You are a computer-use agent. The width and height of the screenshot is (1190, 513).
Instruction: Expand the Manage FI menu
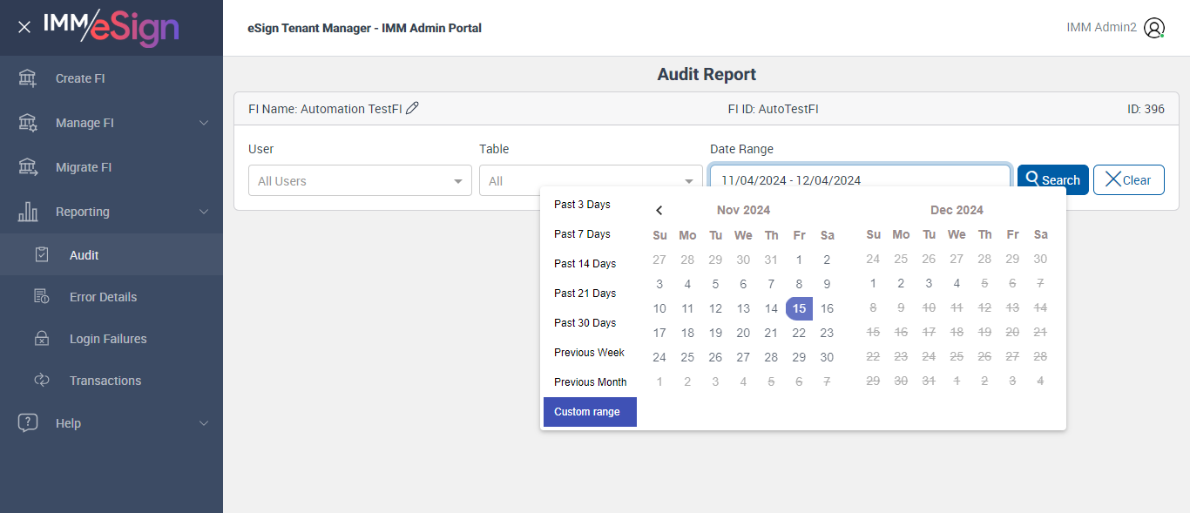pos(204,123)
